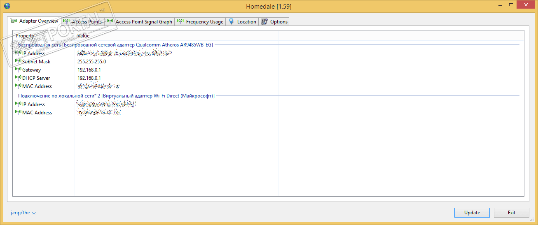Select the Subnet Mask property label
The image size is (538, 225).
pyautogui.click(x=36, y=62)
